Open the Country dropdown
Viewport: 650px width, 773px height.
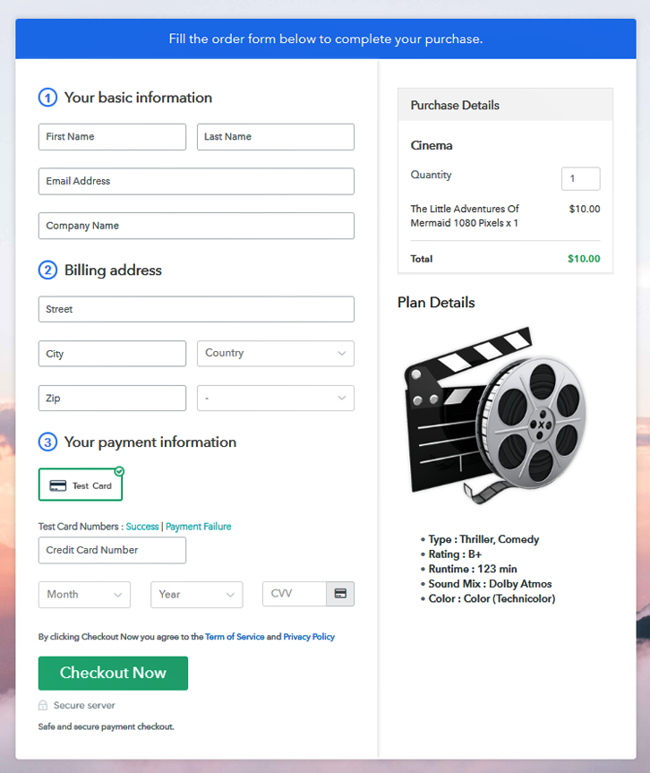[x=276, y=354]
